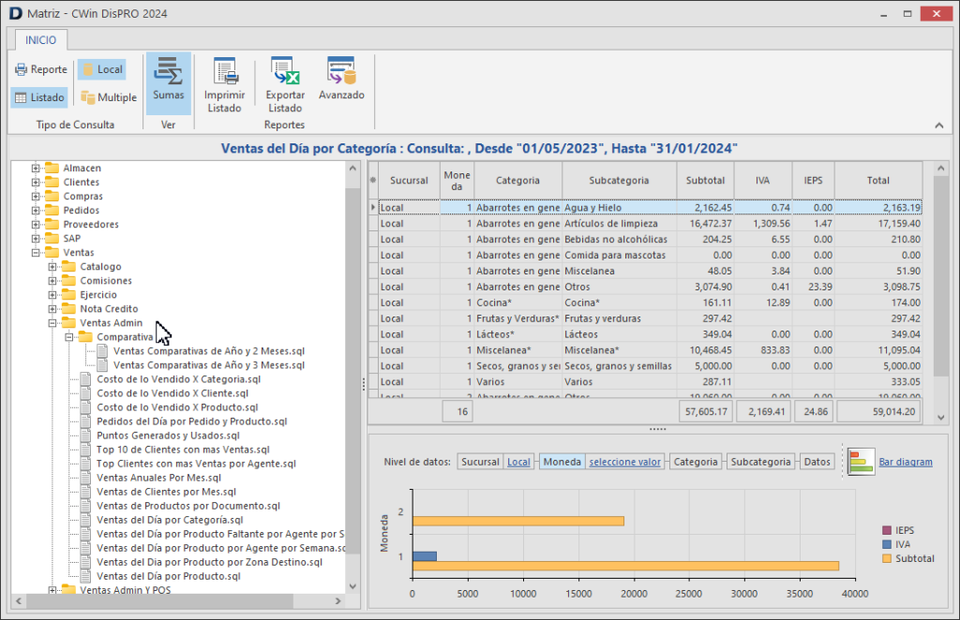This screenshot has height=620, width=960.
Task: Click the Exportar Listado icon
Action: click(284, 72)
